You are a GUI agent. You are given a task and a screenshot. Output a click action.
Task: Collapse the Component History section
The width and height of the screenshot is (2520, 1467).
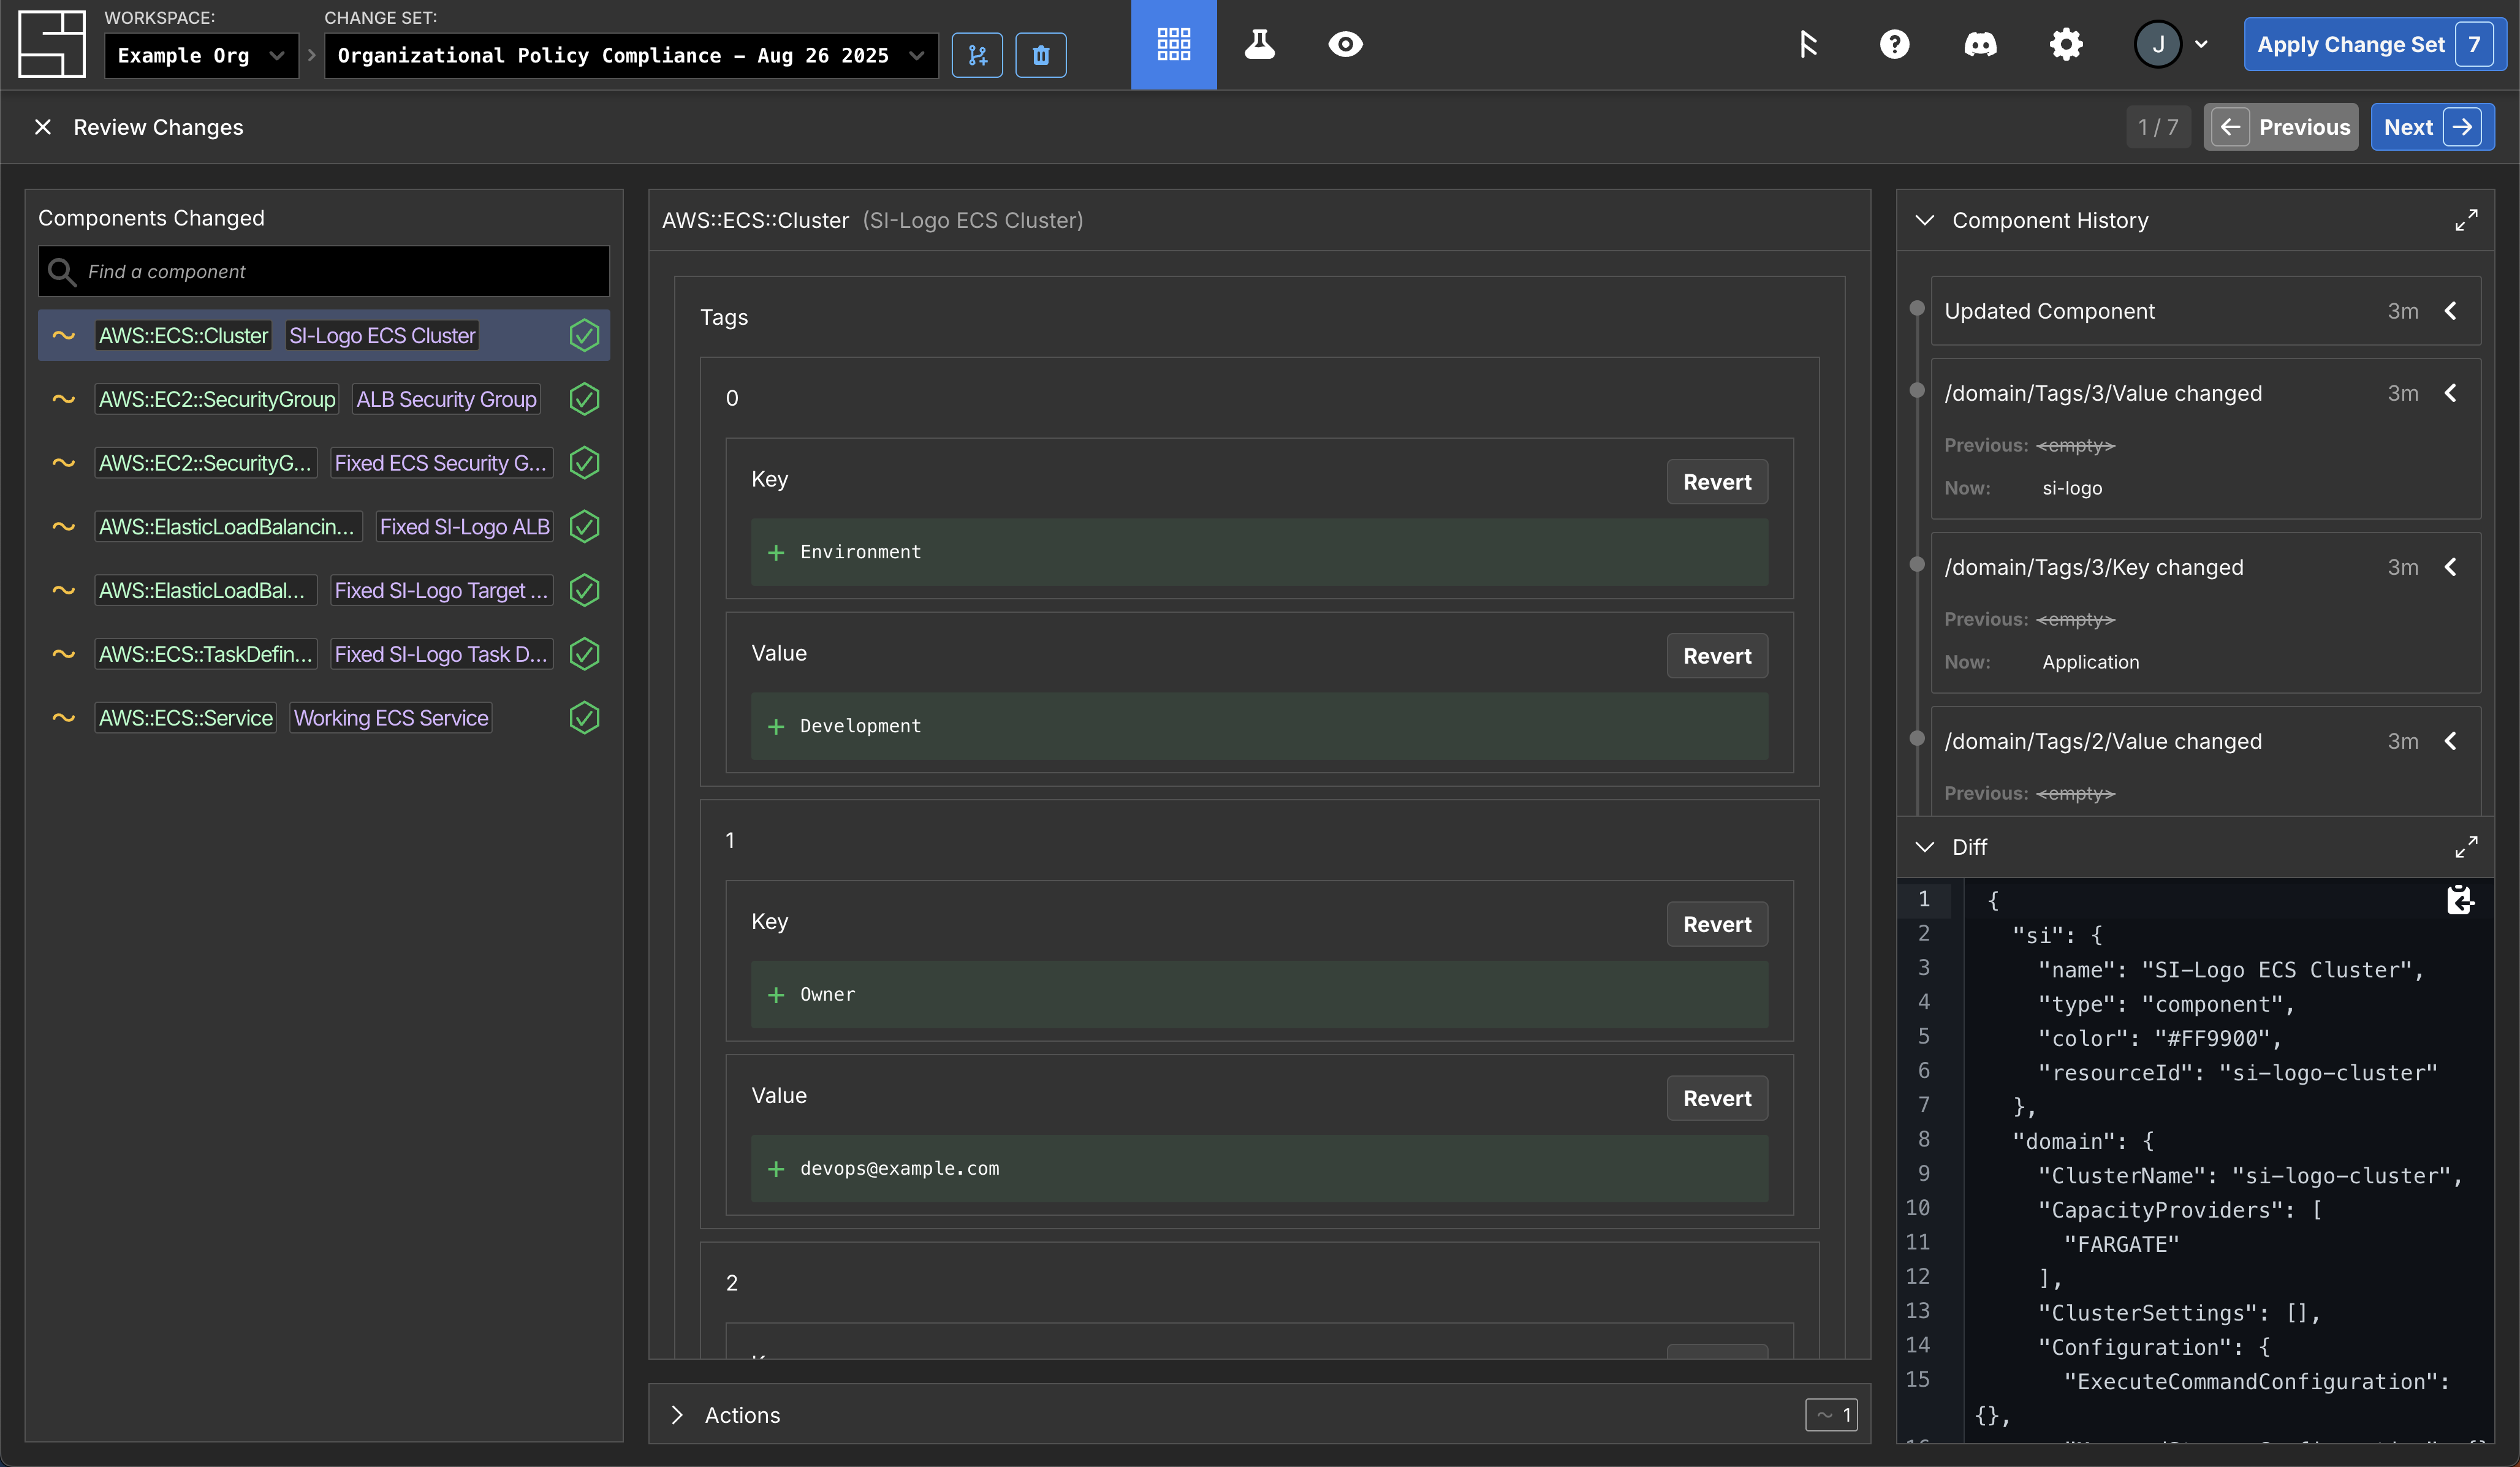(x=1925, y=220)
